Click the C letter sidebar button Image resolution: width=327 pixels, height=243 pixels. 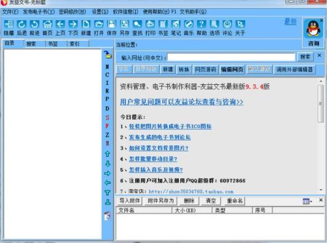coord(107,74)
